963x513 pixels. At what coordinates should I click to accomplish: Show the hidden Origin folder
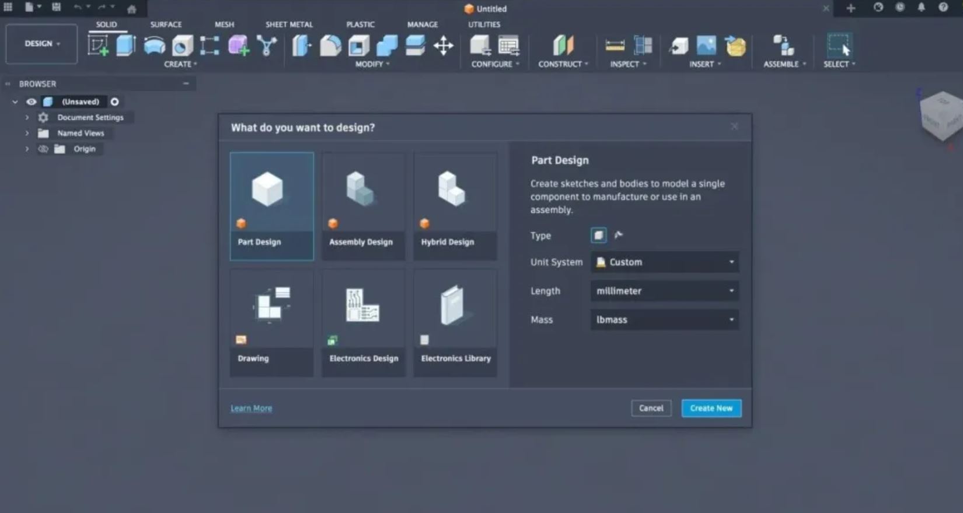click(x=43, y=149)
